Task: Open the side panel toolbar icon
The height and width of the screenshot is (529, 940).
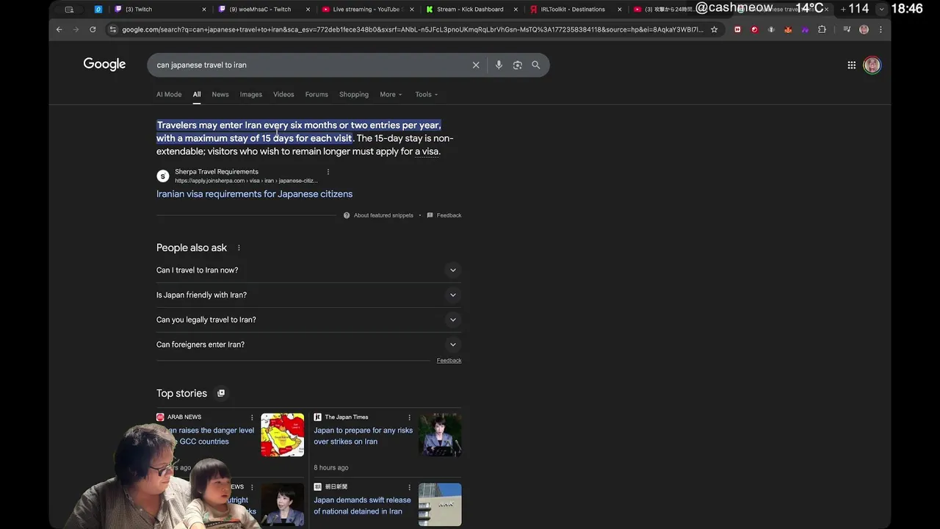Action: pos(847,29)
